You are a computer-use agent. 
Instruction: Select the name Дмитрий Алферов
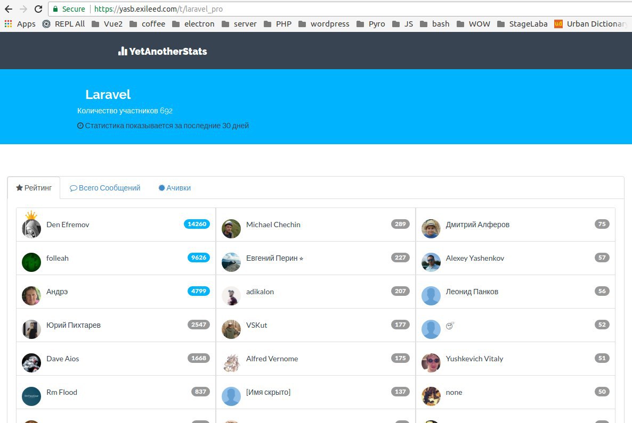(477, 225)
